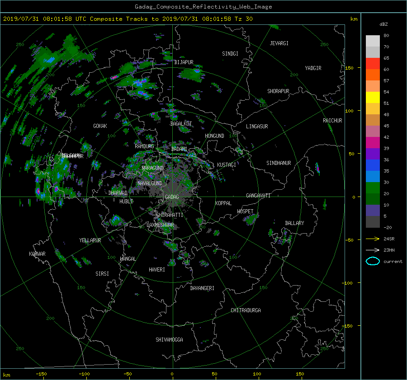Click the SIRSI city label
Image resolution: width=407 pixels, height=380 pixels.
(102, 274)
